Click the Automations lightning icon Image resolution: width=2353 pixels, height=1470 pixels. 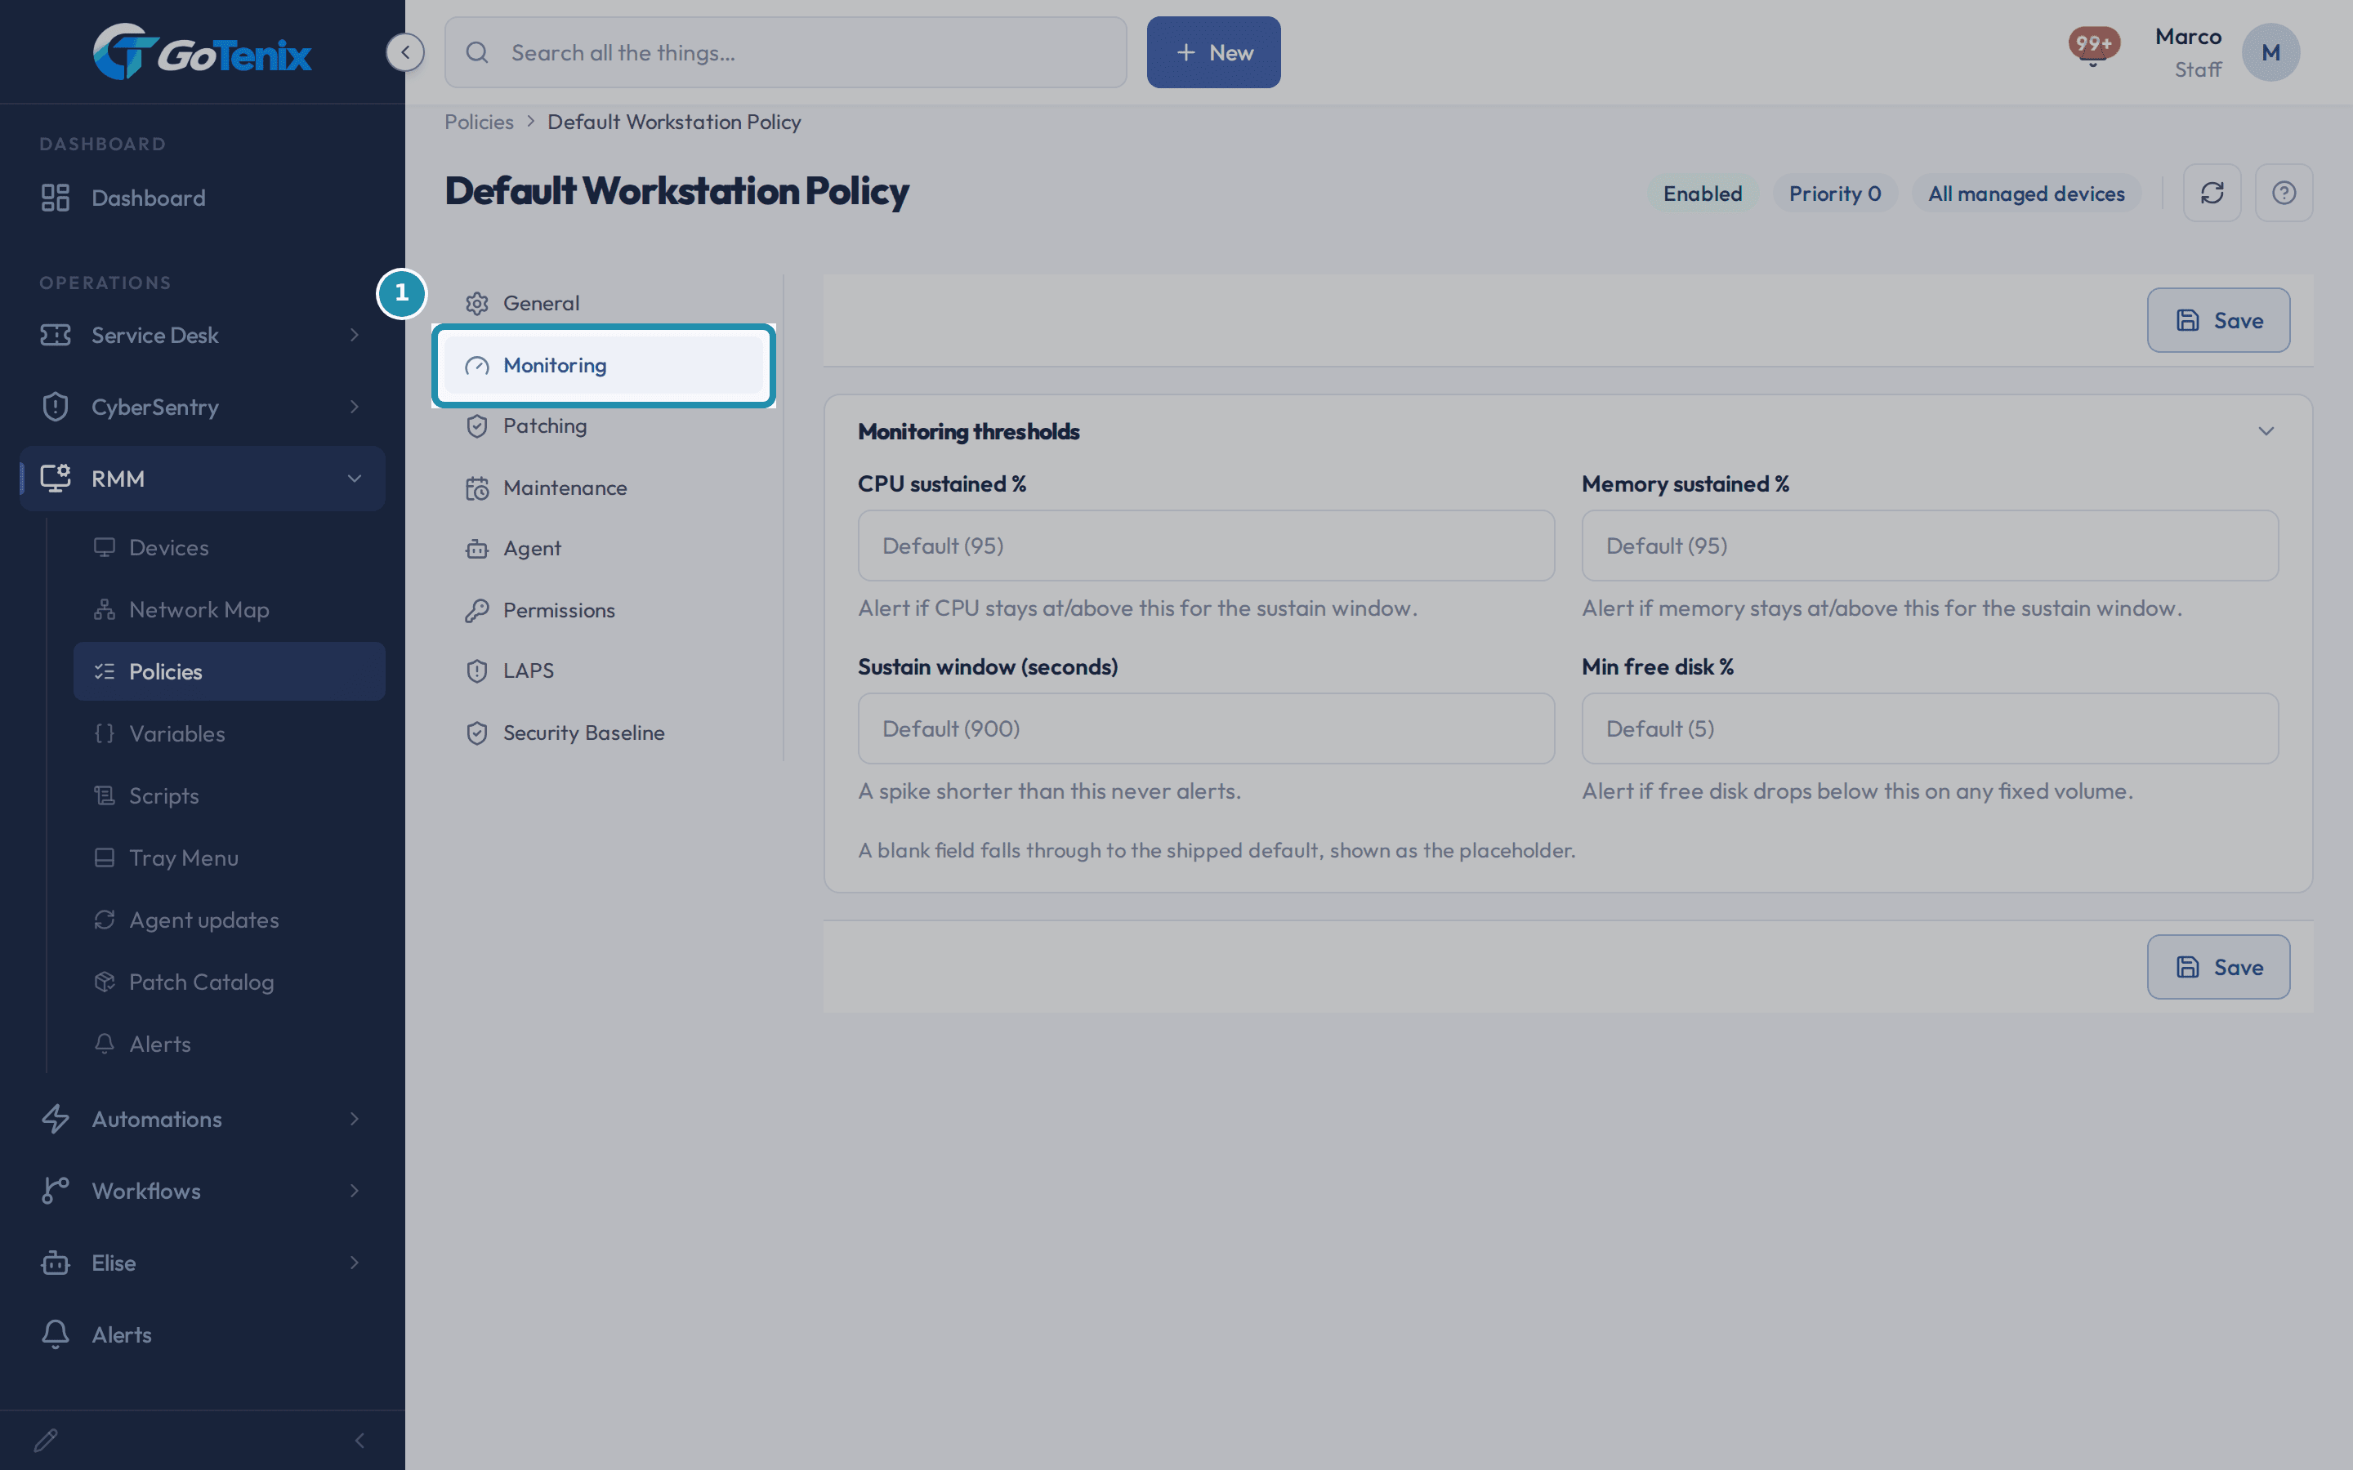[x=56, y=1119]
